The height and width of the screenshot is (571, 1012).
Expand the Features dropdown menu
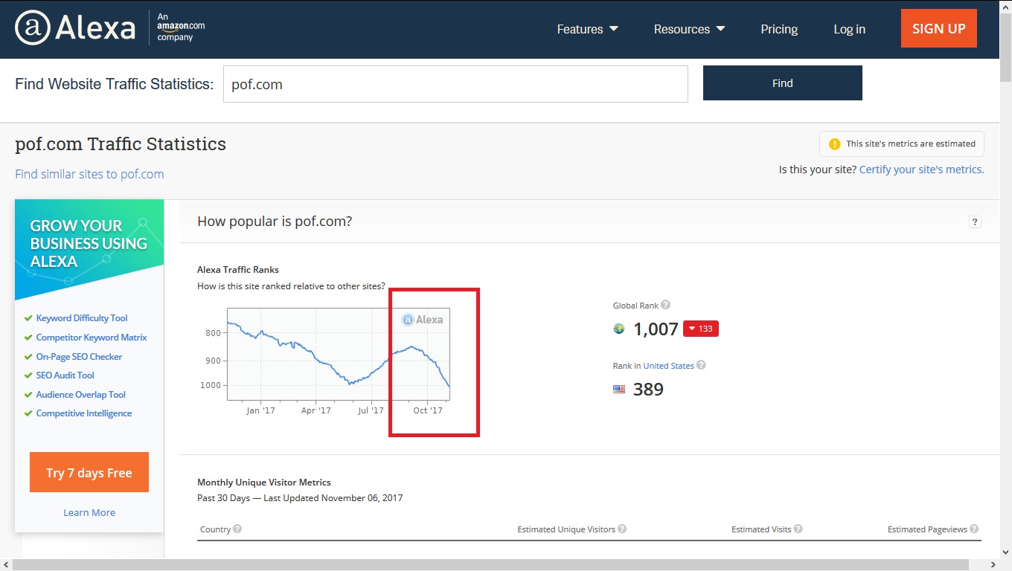pyautogui.click(x=587, y=29)
